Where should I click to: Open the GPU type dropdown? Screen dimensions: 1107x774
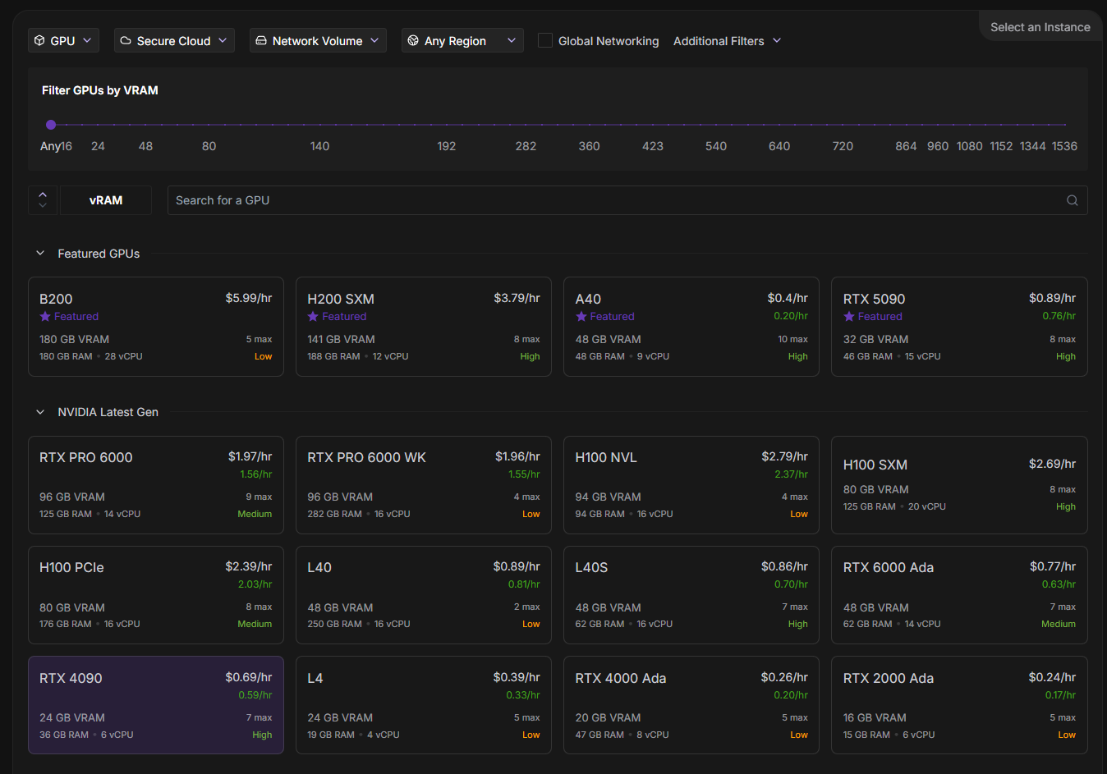point(64,40)
